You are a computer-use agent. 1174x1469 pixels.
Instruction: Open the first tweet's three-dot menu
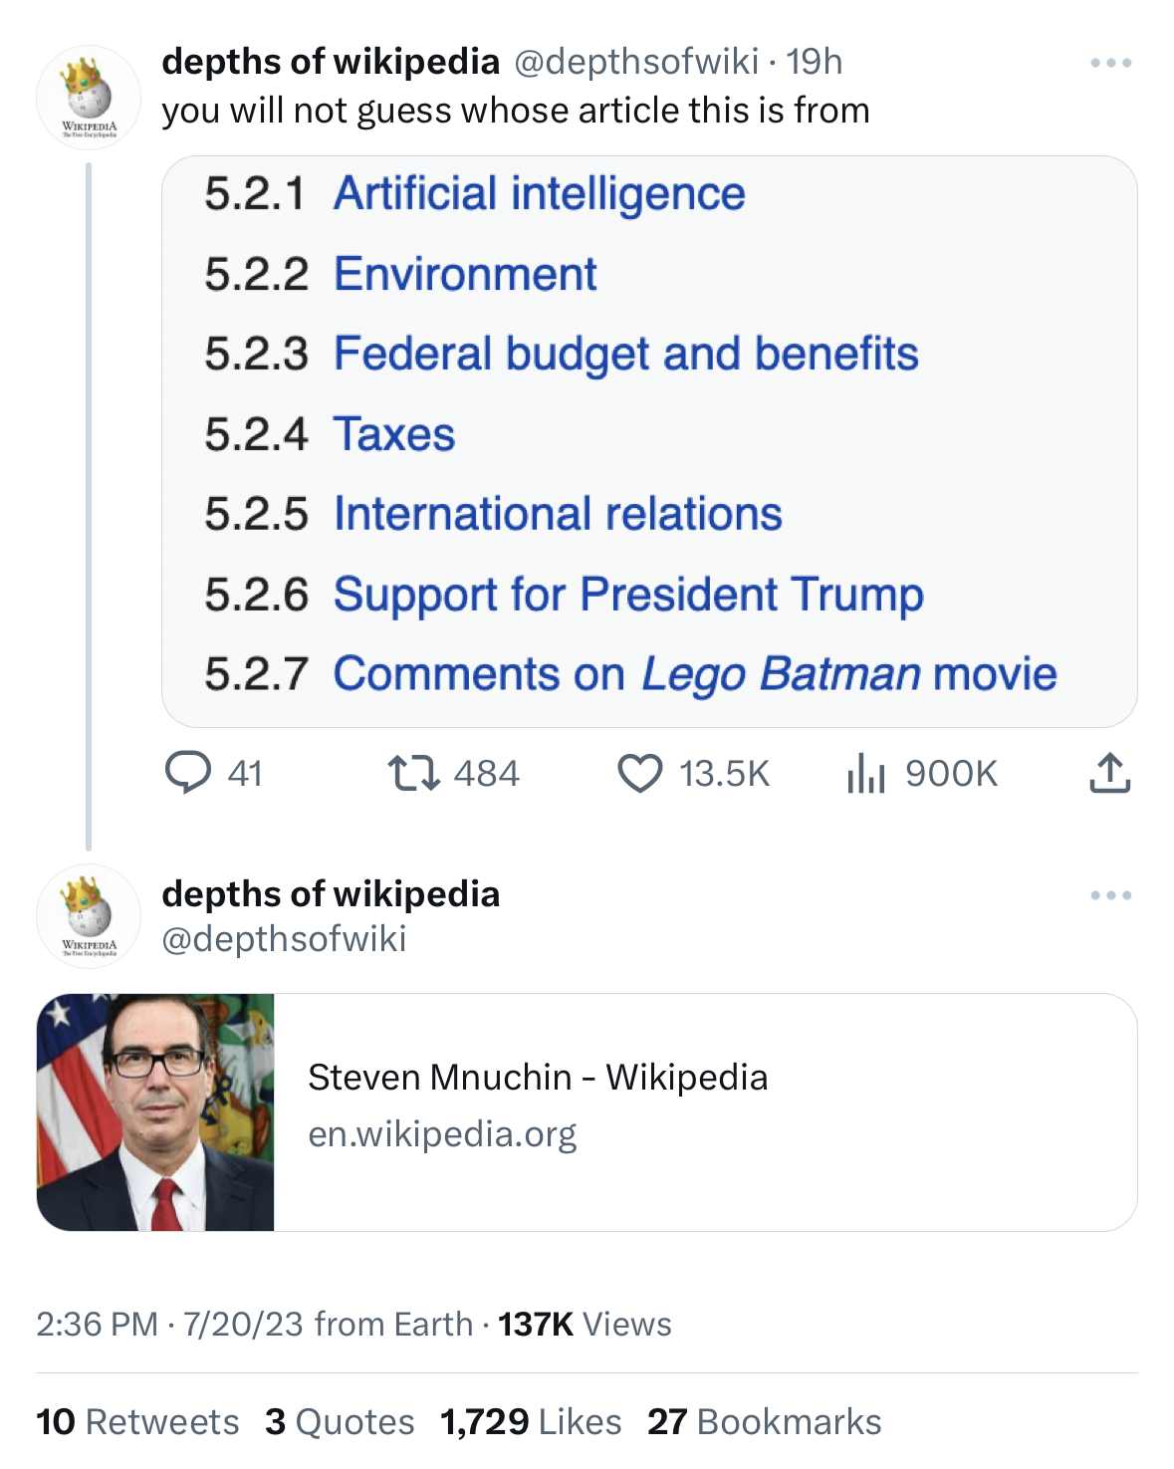[1110, 63]
